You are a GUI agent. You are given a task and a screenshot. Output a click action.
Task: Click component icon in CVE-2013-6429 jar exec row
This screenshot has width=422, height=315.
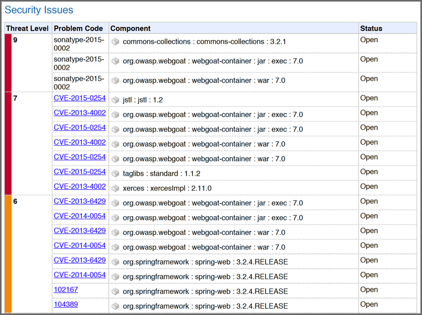coord(116,203)
